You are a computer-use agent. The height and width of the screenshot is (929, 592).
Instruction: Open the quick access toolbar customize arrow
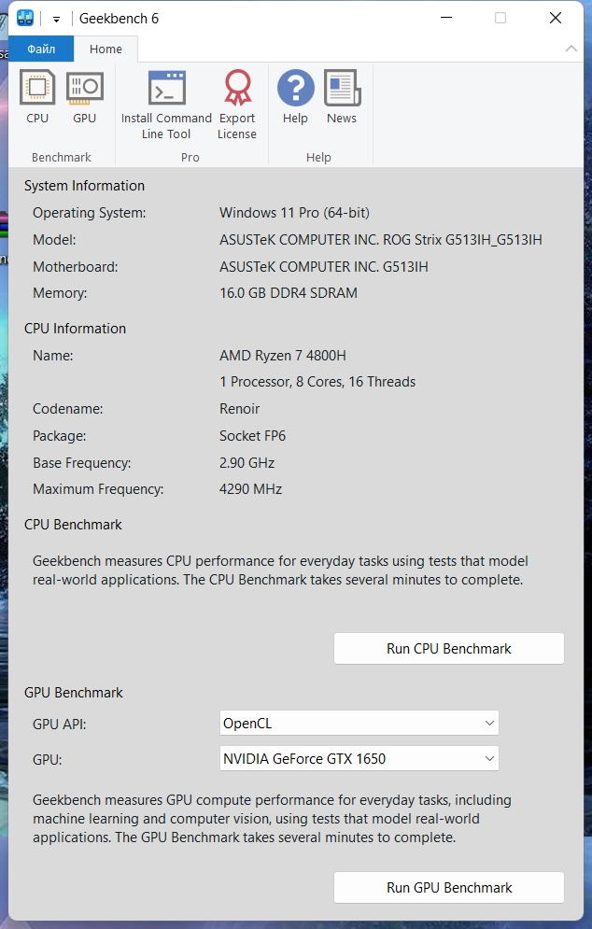[56, 19]
